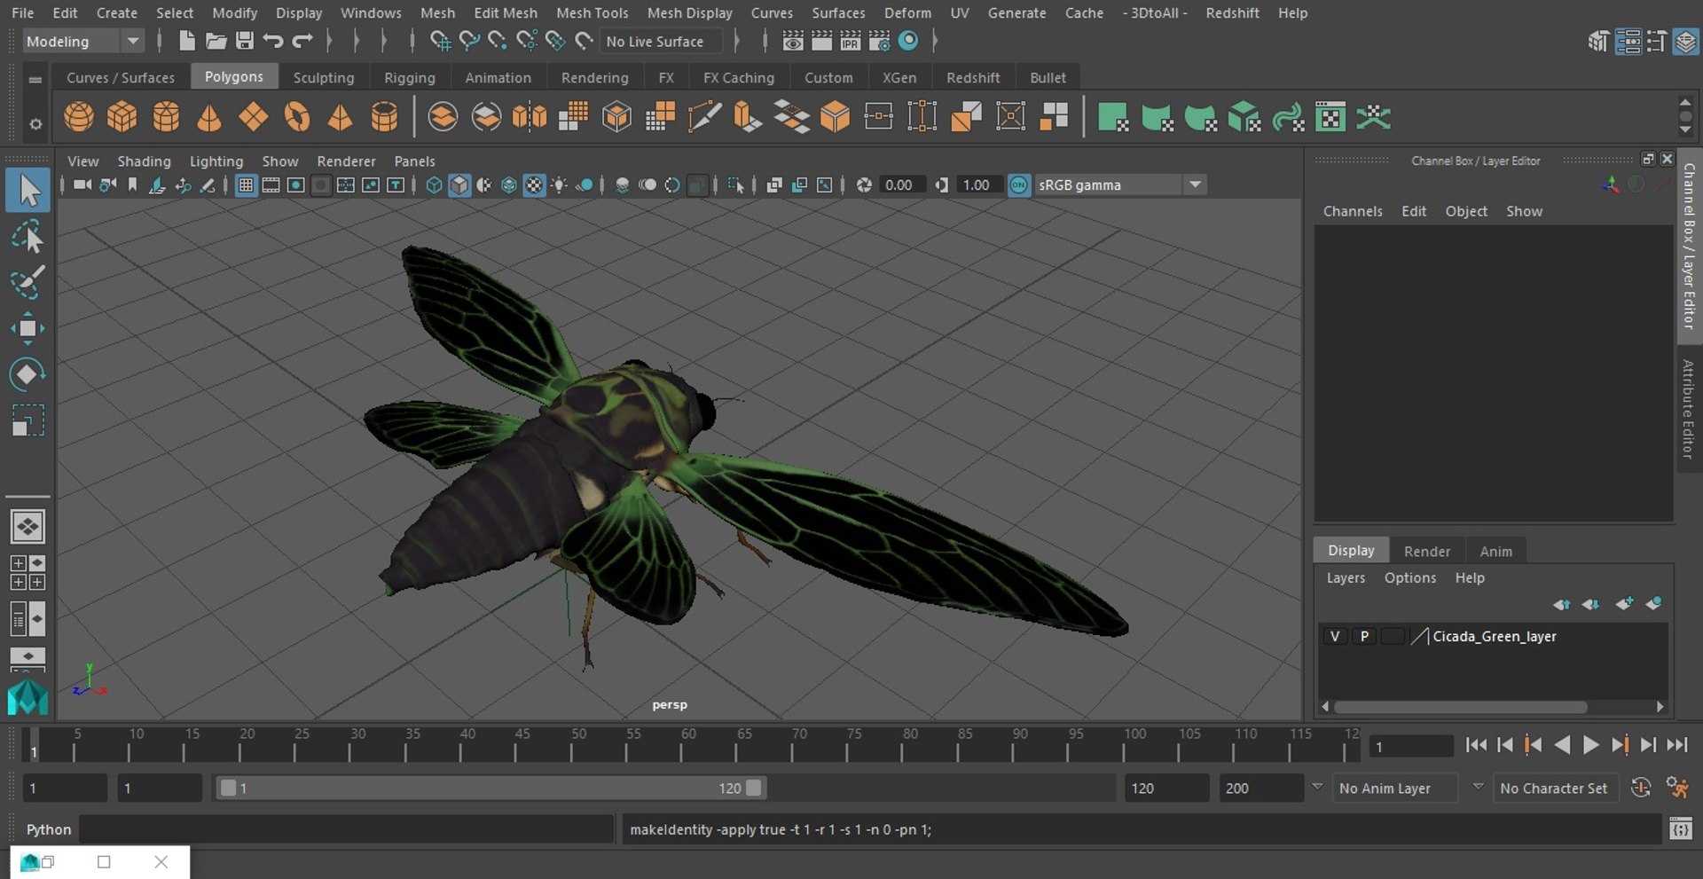Click the current frame input field
Screen dimensions: 1703x879
click(1410, 746)
